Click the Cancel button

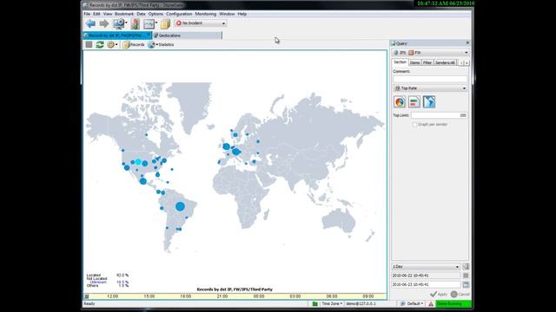pos(460,294)
